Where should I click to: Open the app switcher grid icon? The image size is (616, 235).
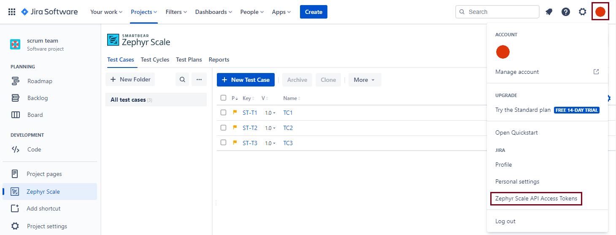12,12
